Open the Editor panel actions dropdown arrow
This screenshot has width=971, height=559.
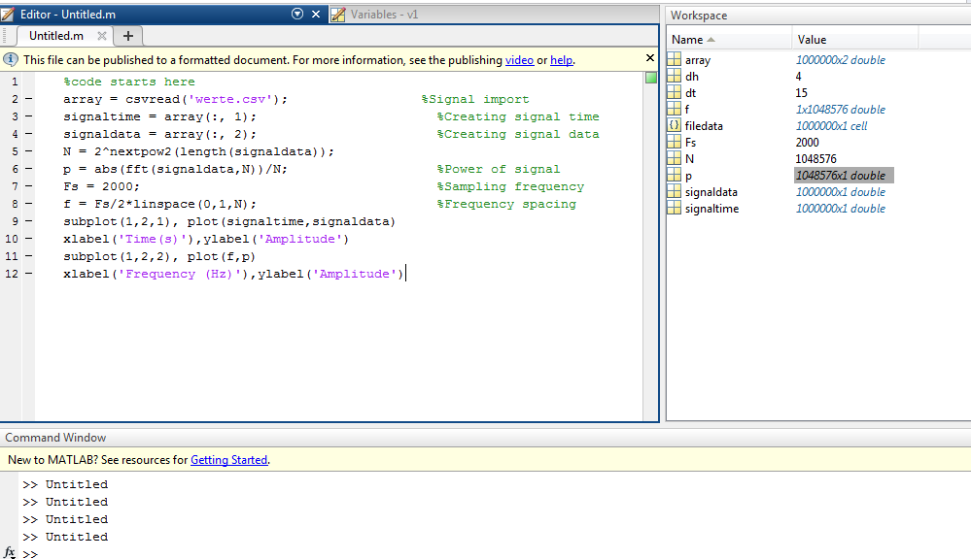point(297,15)
